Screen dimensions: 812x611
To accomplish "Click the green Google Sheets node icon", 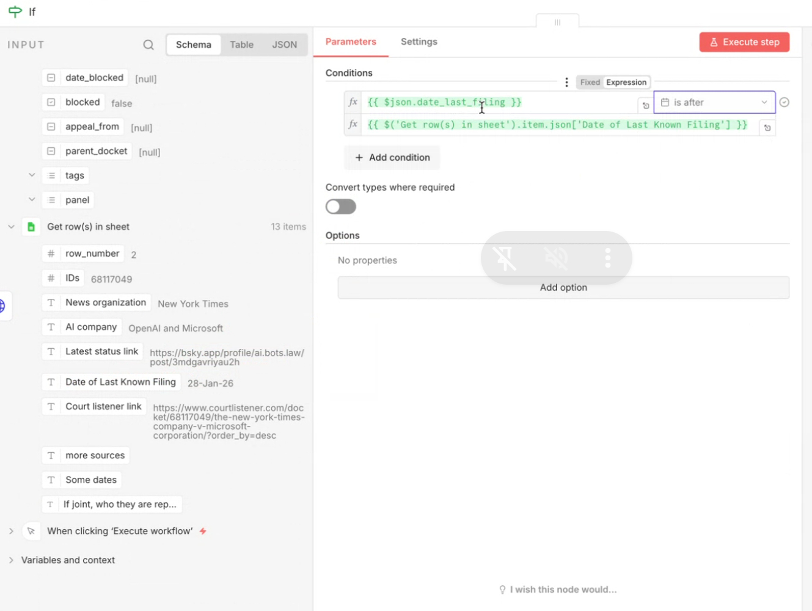I will point(31,227).
